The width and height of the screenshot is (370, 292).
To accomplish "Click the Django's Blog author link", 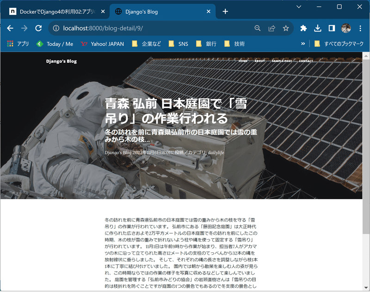I will point(118,152).
